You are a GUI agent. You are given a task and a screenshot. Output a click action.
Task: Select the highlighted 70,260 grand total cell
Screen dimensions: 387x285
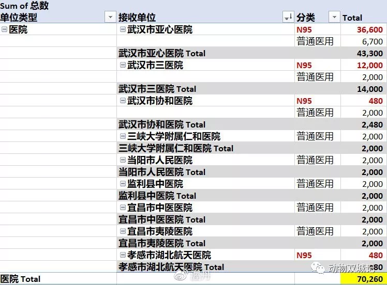point(364,279)
